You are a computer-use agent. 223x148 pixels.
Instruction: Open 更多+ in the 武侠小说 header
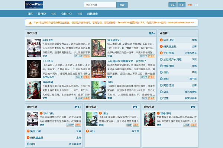tap(78, 107)
